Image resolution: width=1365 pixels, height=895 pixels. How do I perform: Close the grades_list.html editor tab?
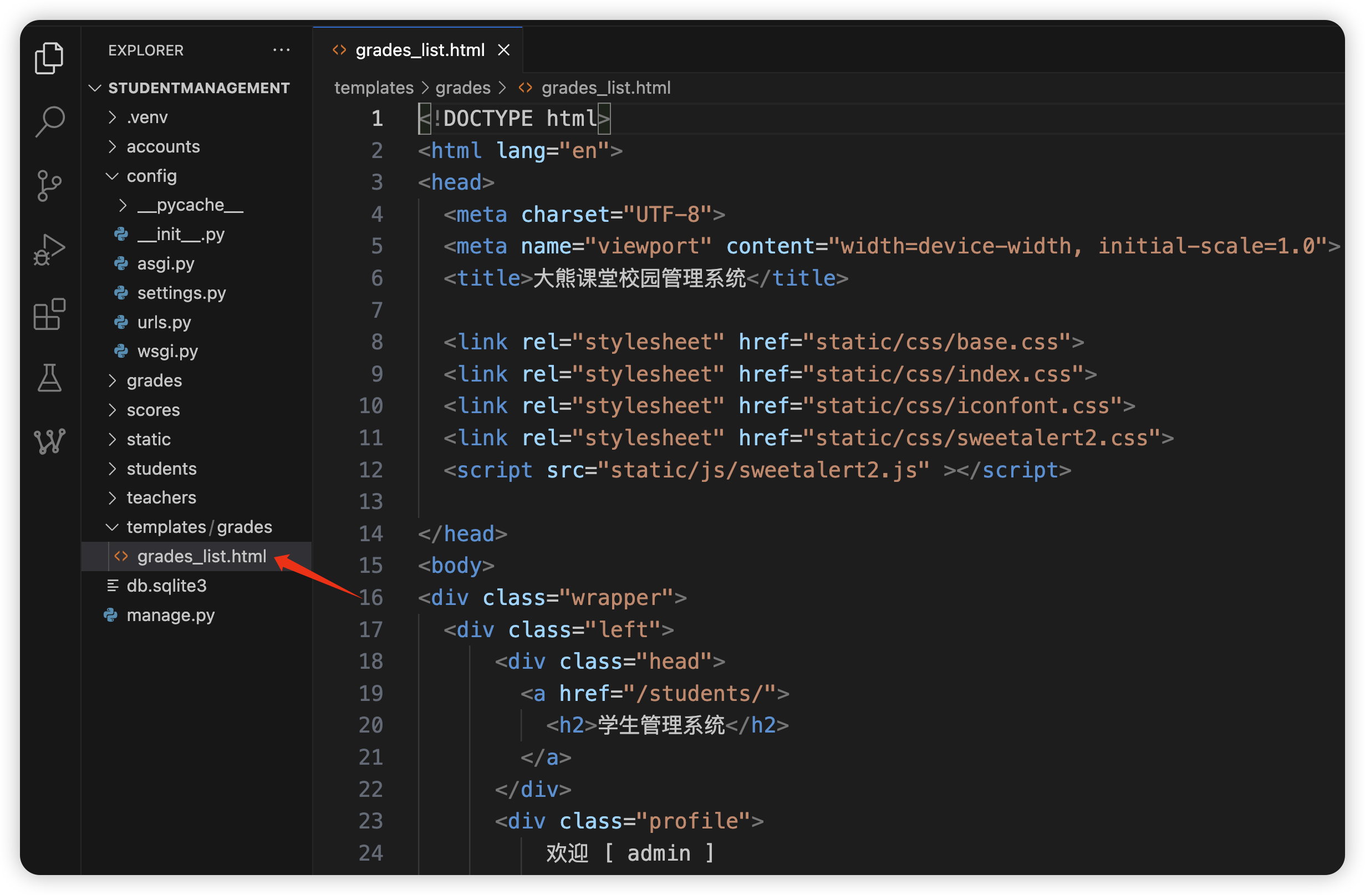(503, 50)
